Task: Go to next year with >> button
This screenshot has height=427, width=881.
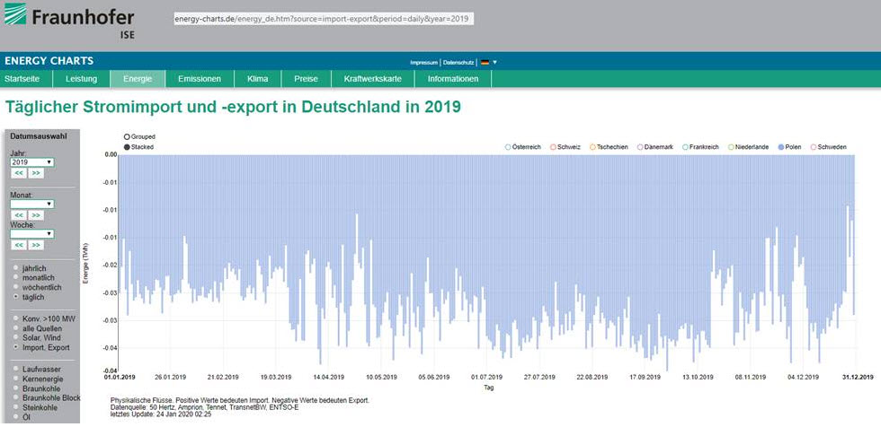Action: [x=36, y=172]
